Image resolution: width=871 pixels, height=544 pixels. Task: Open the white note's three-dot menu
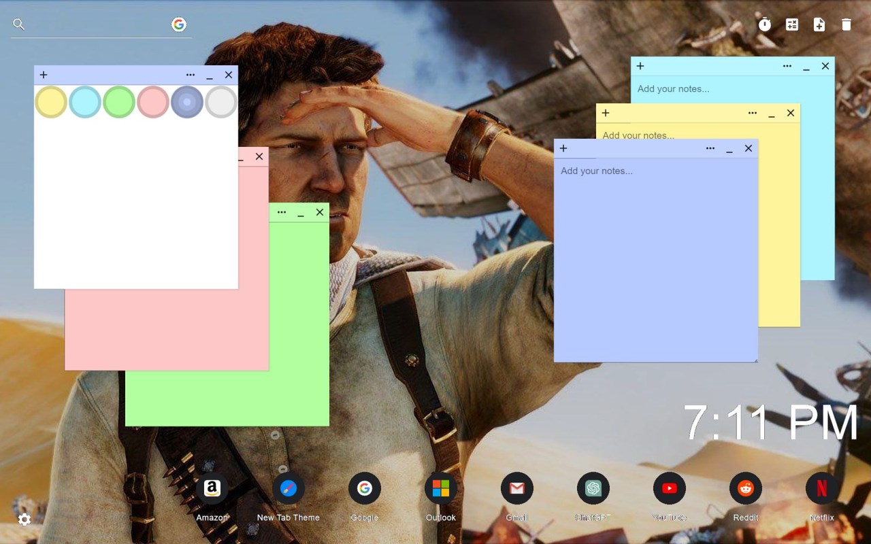coord(191,75)
